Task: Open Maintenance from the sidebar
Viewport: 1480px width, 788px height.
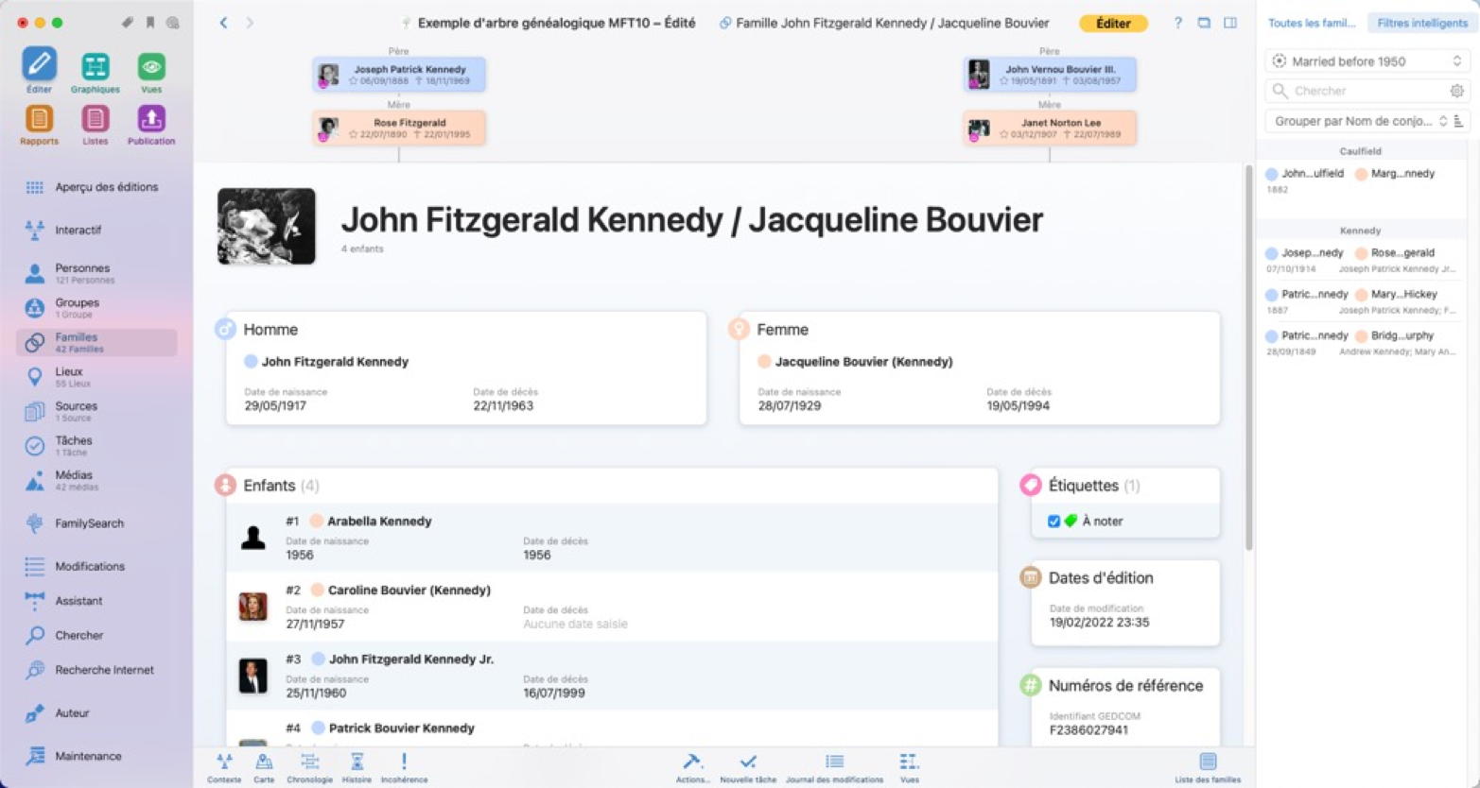Action: click(x=96, y=756)
